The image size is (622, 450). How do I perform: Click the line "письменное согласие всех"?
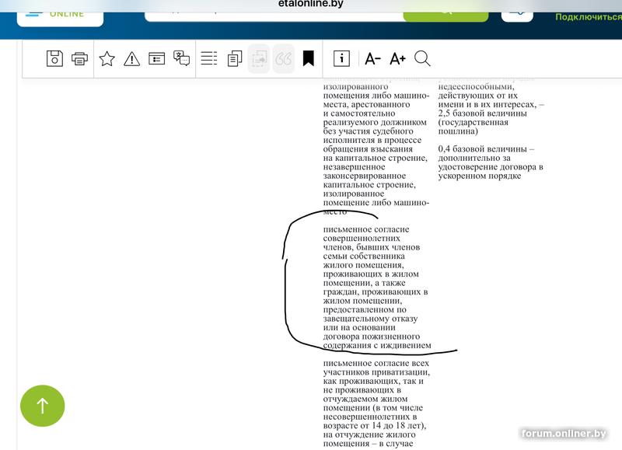376,363
